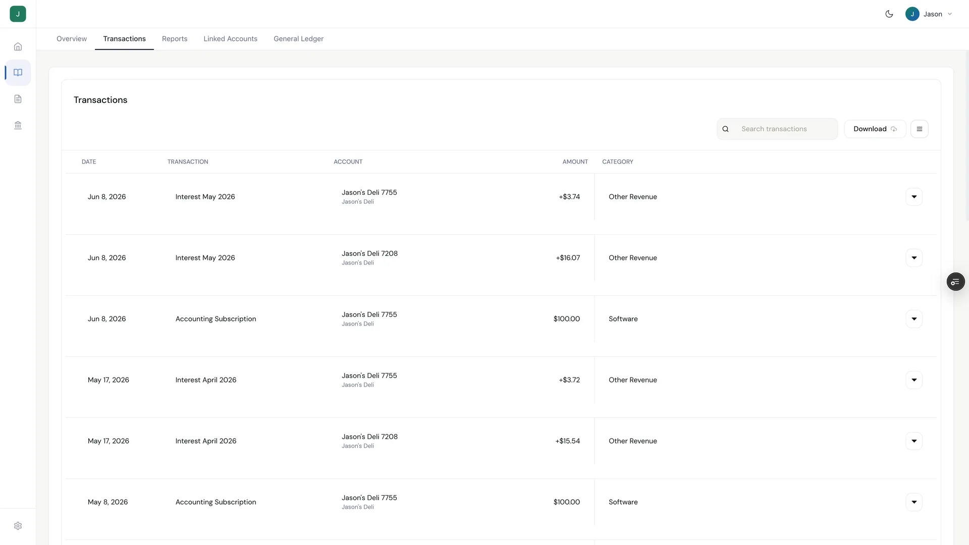Click the TRANSACTION column header
This screenshot has height=545, width=969.
pyautogui.click(x=188, y=162)
